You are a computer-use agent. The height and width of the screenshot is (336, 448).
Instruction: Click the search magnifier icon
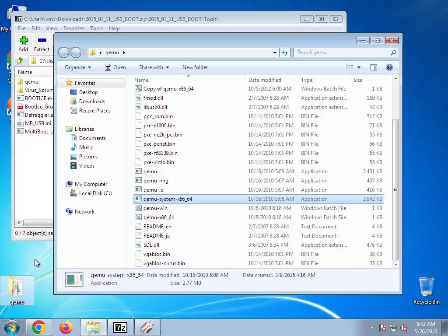tap(393, 52)
